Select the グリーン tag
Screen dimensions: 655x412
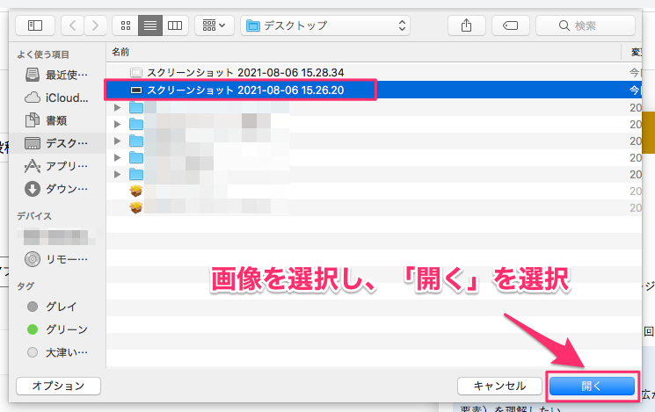click(x=57, y=329)
